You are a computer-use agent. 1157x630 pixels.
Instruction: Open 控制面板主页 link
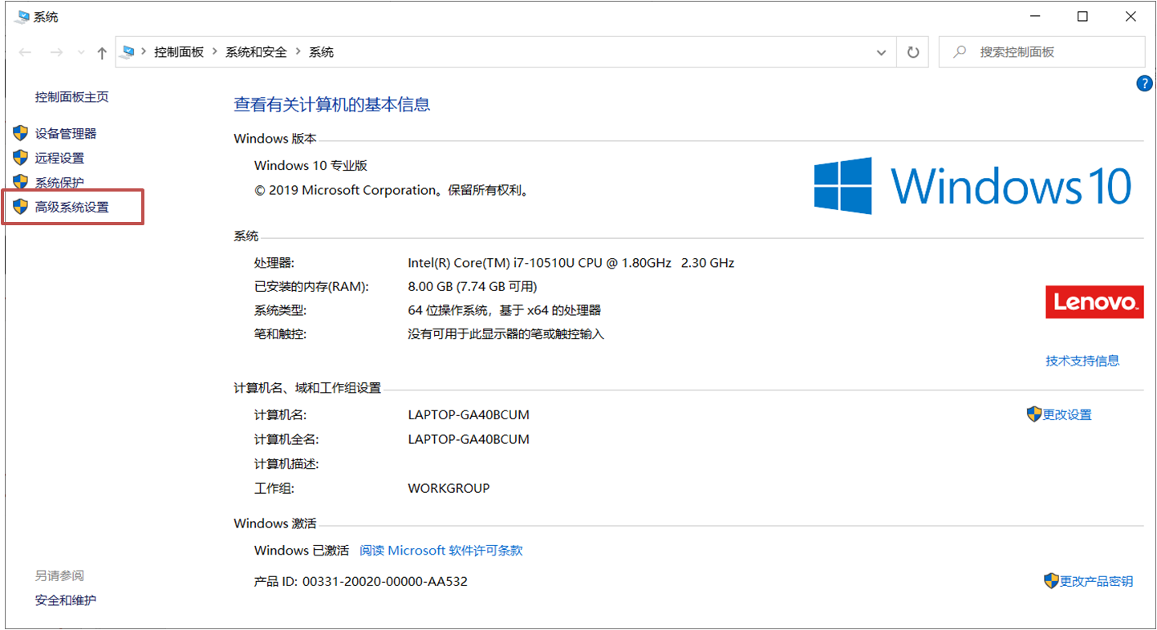(x=71, y=97)
